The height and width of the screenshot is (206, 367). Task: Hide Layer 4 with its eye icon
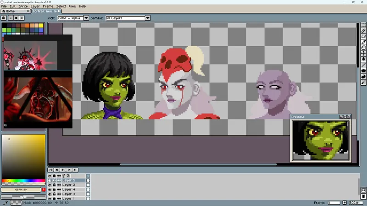point(50,190)
